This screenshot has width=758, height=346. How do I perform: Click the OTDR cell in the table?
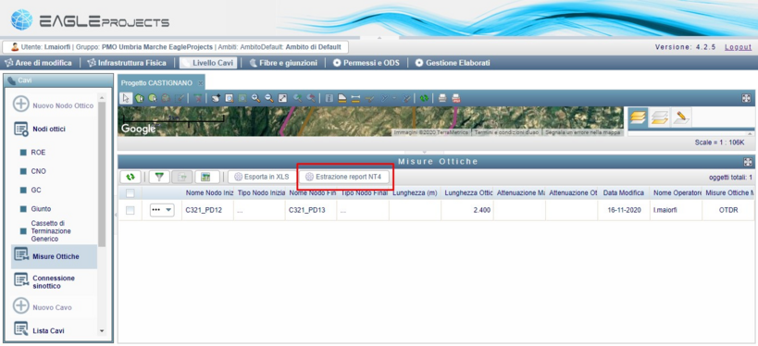tap(727, 210)
